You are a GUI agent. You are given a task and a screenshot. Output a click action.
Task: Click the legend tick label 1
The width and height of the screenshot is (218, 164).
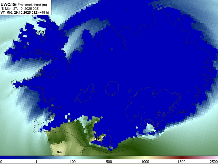point(36,162)
